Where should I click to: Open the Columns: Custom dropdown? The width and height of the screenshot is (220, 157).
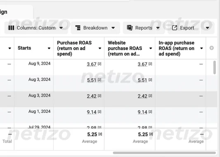click(36, 28)
